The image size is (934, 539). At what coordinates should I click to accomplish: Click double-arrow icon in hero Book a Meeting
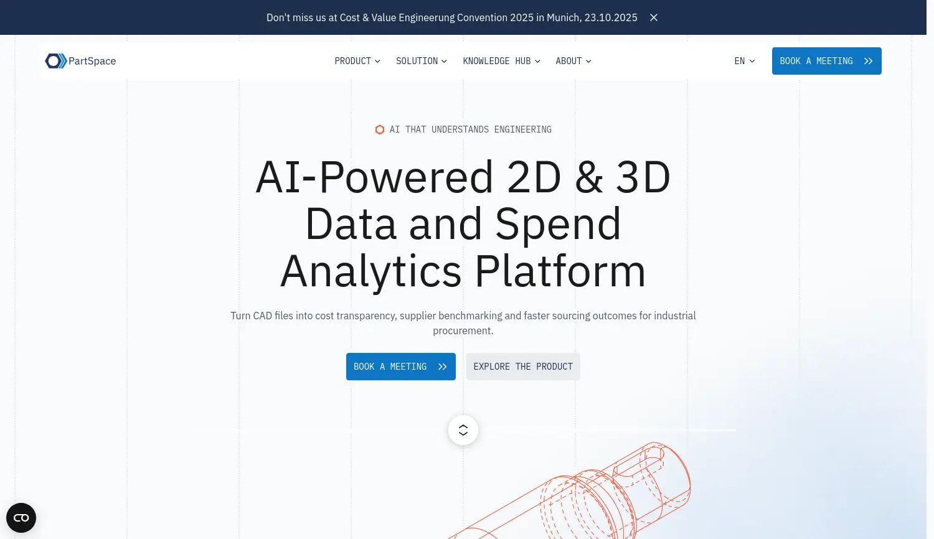click(x=442, y=367)
